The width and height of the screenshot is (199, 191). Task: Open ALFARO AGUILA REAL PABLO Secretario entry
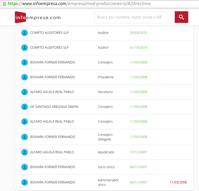(x=52, y=92)
